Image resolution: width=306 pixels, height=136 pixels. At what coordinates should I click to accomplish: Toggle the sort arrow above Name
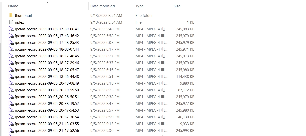(47, 3)
